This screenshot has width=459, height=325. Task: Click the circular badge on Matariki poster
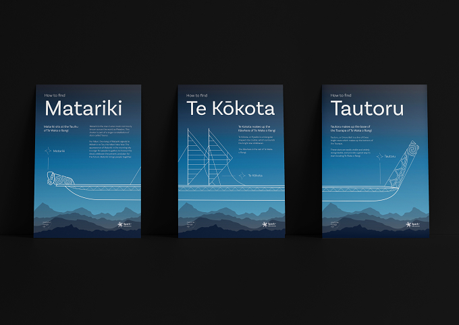click(47, 224)
